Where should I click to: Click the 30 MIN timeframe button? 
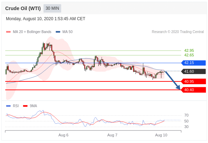52,8
